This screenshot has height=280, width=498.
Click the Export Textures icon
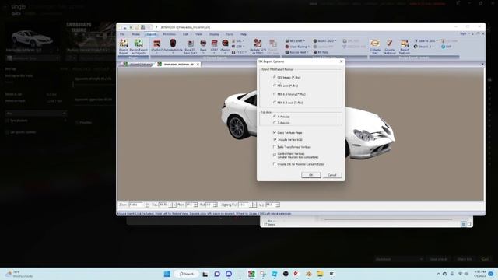click(405, 47)
